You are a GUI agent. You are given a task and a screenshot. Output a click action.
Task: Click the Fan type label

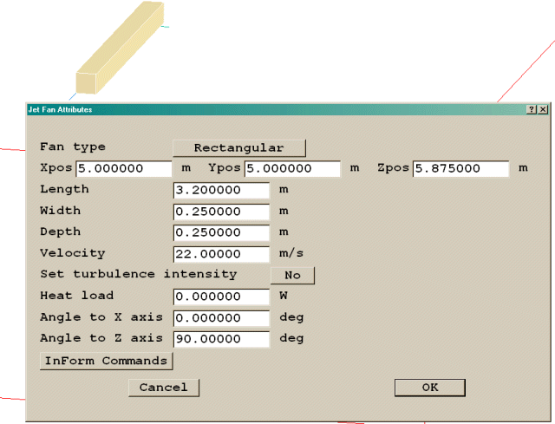[73, 147]
